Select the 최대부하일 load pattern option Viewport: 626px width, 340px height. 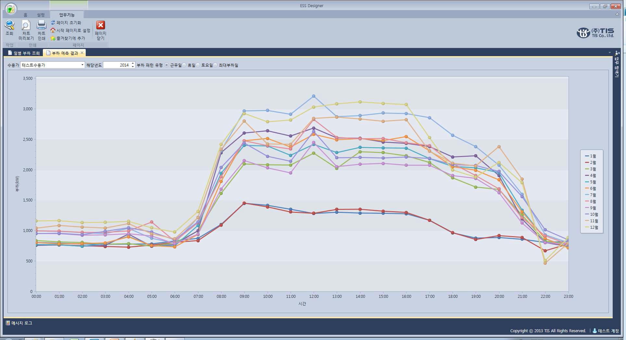coord(226,65)
